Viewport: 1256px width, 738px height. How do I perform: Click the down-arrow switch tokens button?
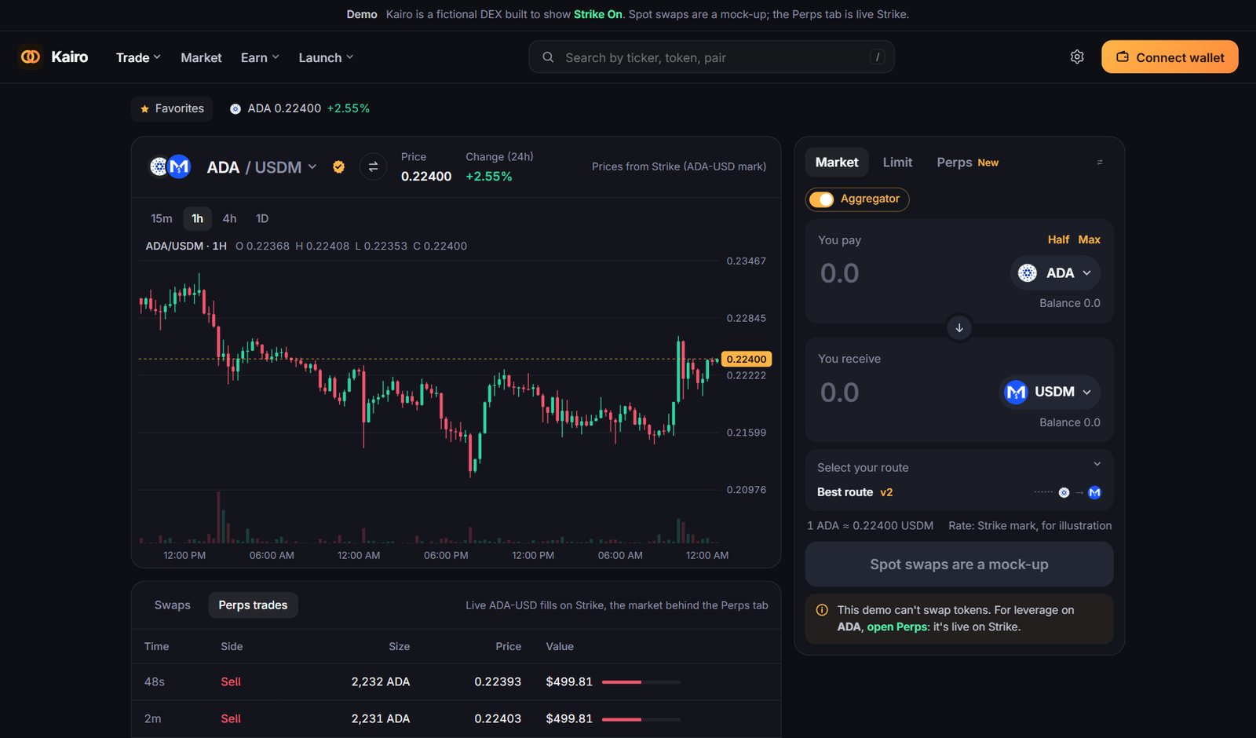click(959, 328)
